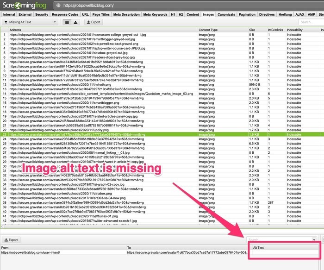Switch to tree view icon
The image size is (324, 270).
(75, 22)
